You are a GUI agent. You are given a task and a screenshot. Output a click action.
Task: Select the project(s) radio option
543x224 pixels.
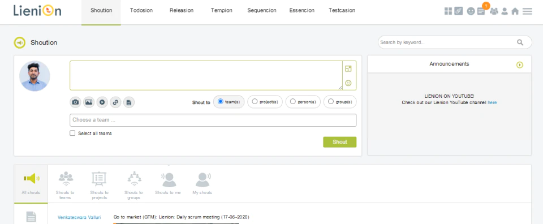265,102
